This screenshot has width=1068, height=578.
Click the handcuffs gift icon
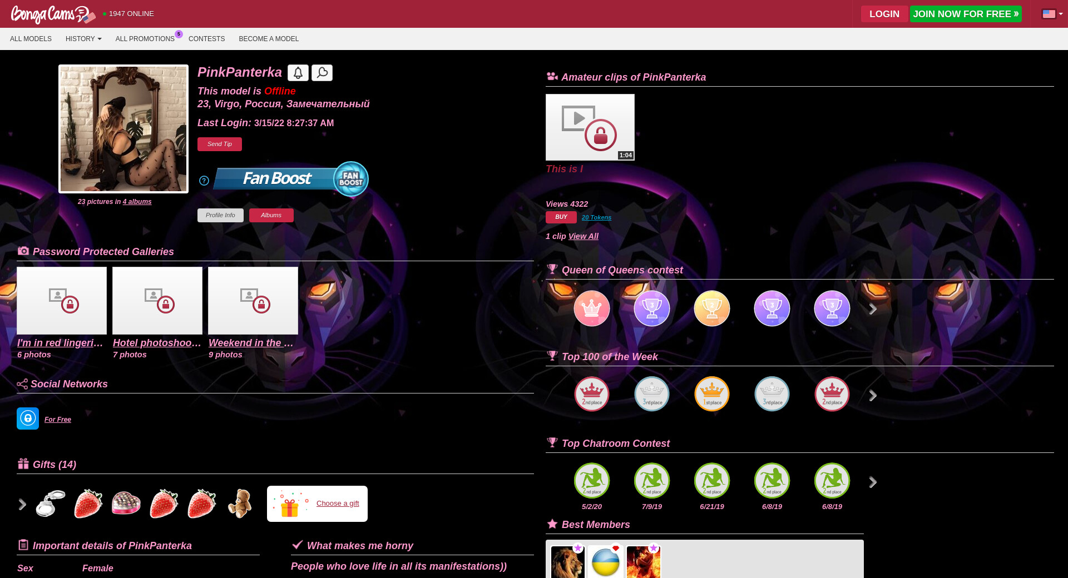click(x=51, y=504)
